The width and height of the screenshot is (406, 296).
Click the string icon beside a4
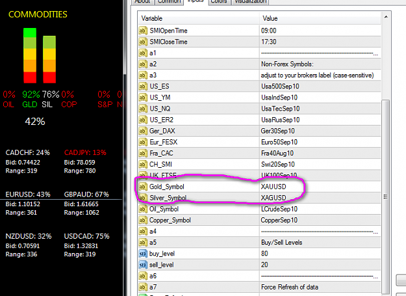(143, 231)
